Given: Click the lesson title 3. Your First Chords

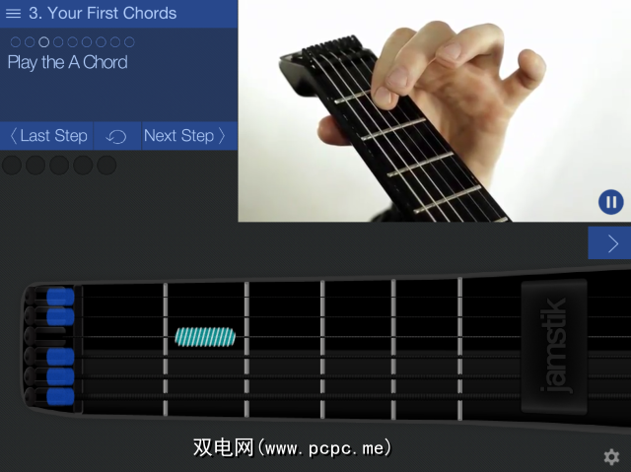Looking at the screenshot, I should point(103,13).
